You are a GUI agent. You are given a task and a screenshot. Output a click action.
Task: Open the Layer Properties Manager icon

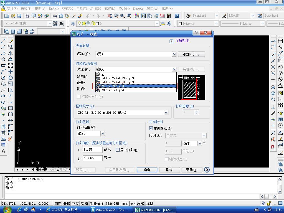pyautogui.click(x=73, y=24)
